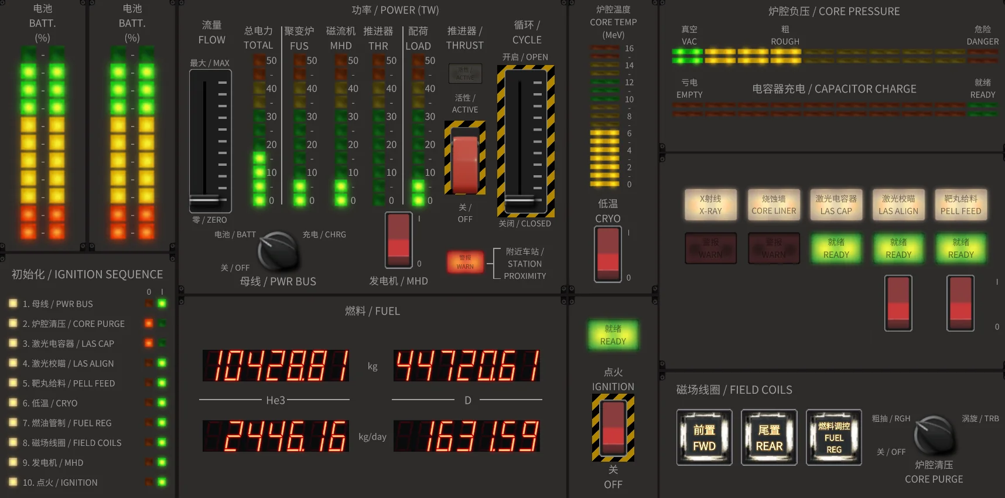1005x498 pixels.
Task: Flip the MHD generator rocker switch
Action: click(x=399, y=240)
